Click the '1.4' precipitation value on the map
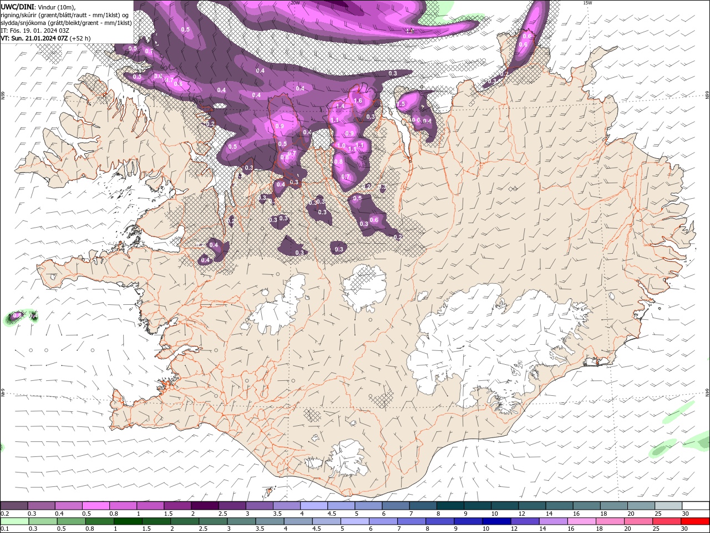 coord(341,106)
